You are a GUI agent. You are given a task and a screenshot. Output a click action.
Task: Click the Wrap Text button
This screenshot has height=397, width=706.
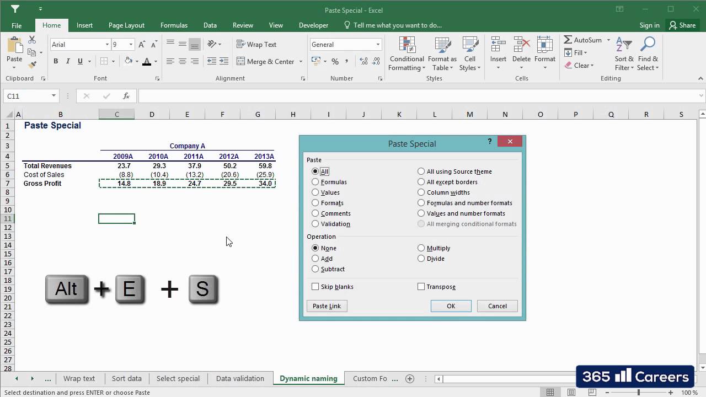click(256, 45)
